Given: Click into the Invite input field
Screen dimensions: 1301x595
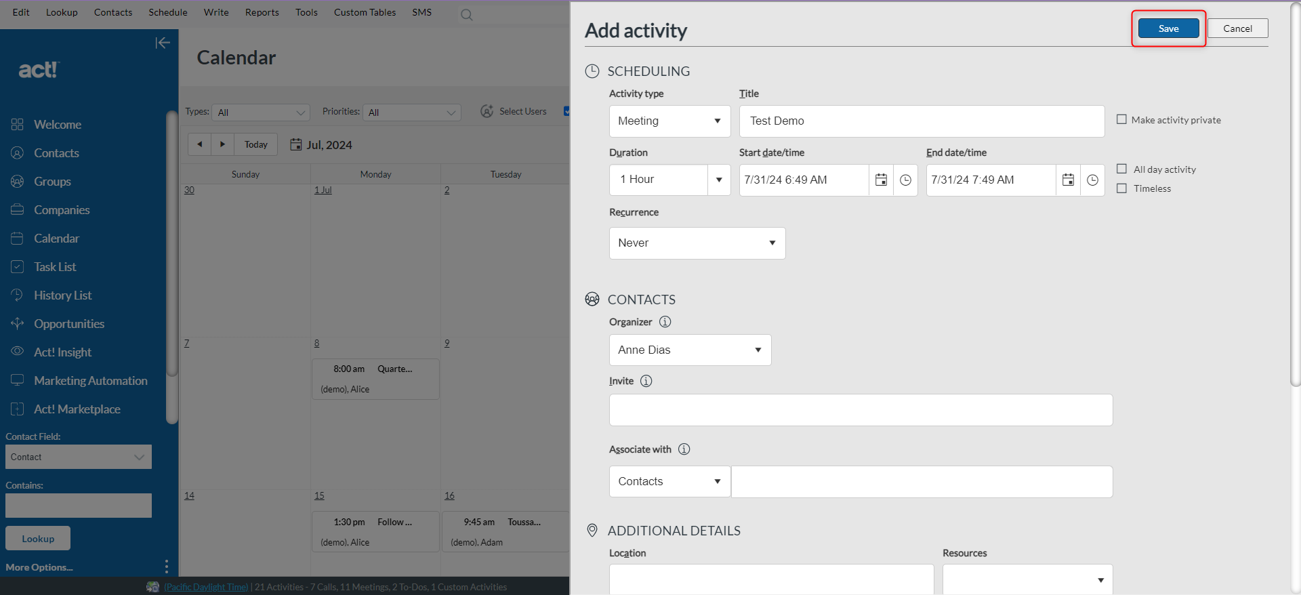Looking at the screenshot, I should [861, 410].
